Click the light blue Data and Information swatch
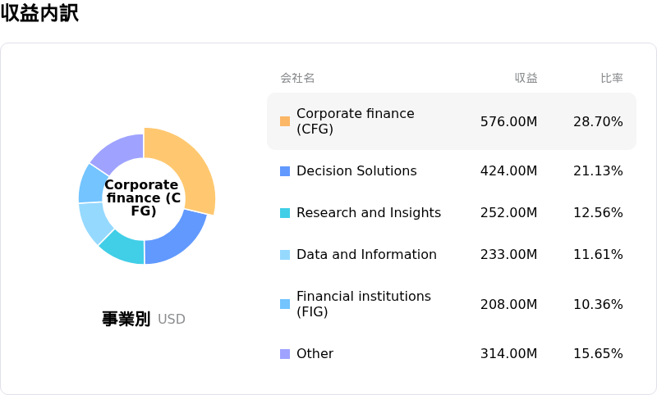 pos(285,255)
